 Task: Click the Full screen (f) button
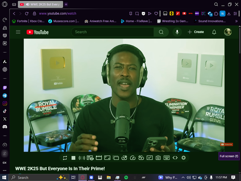(229, 156)
